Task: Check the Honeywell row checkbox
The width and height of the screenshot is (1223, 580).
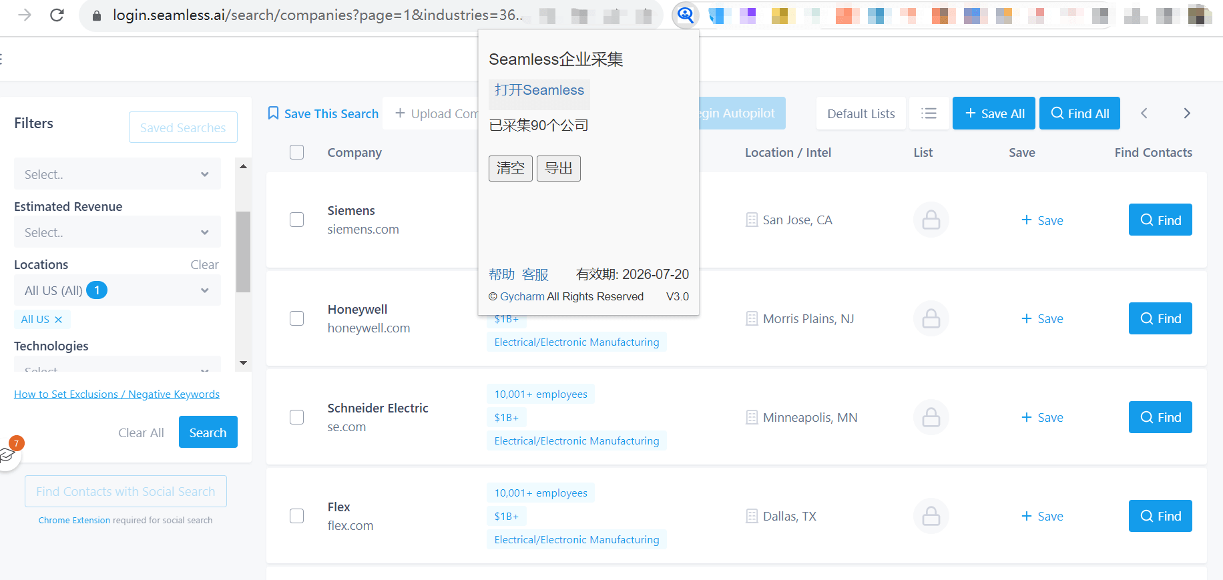Action: 297,318
